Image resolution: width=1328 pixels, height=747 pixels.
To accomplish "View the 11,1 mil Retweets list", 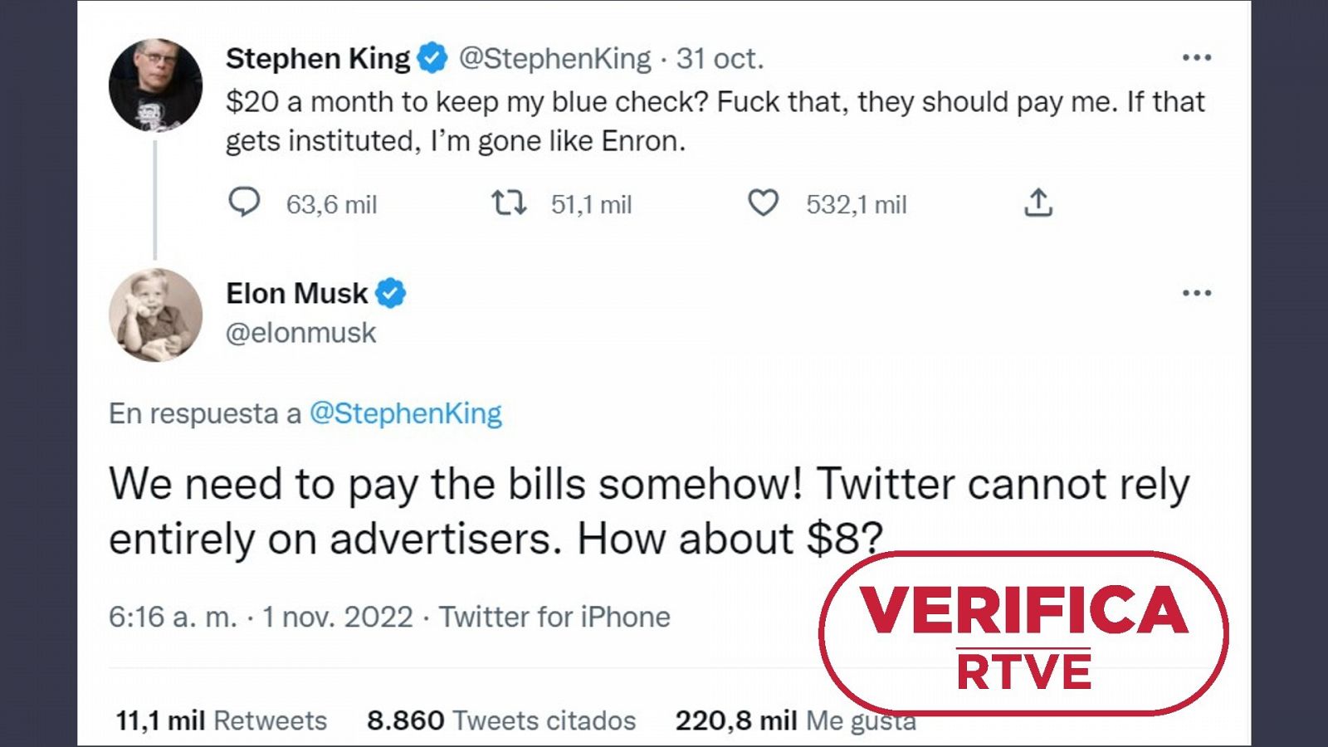I will (221, 720).
